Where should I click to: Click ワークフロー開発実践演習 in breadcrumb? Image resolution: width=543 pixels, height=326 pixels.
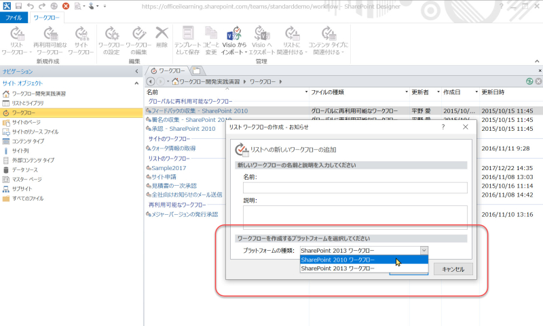[x=209, y=81]
